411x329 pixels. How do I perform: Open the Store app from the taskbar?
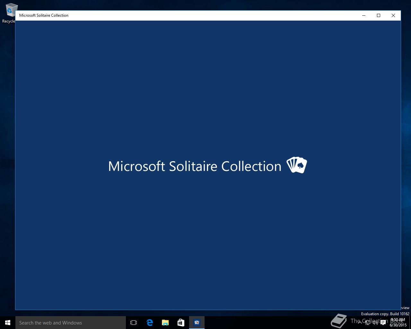point(181,323)
